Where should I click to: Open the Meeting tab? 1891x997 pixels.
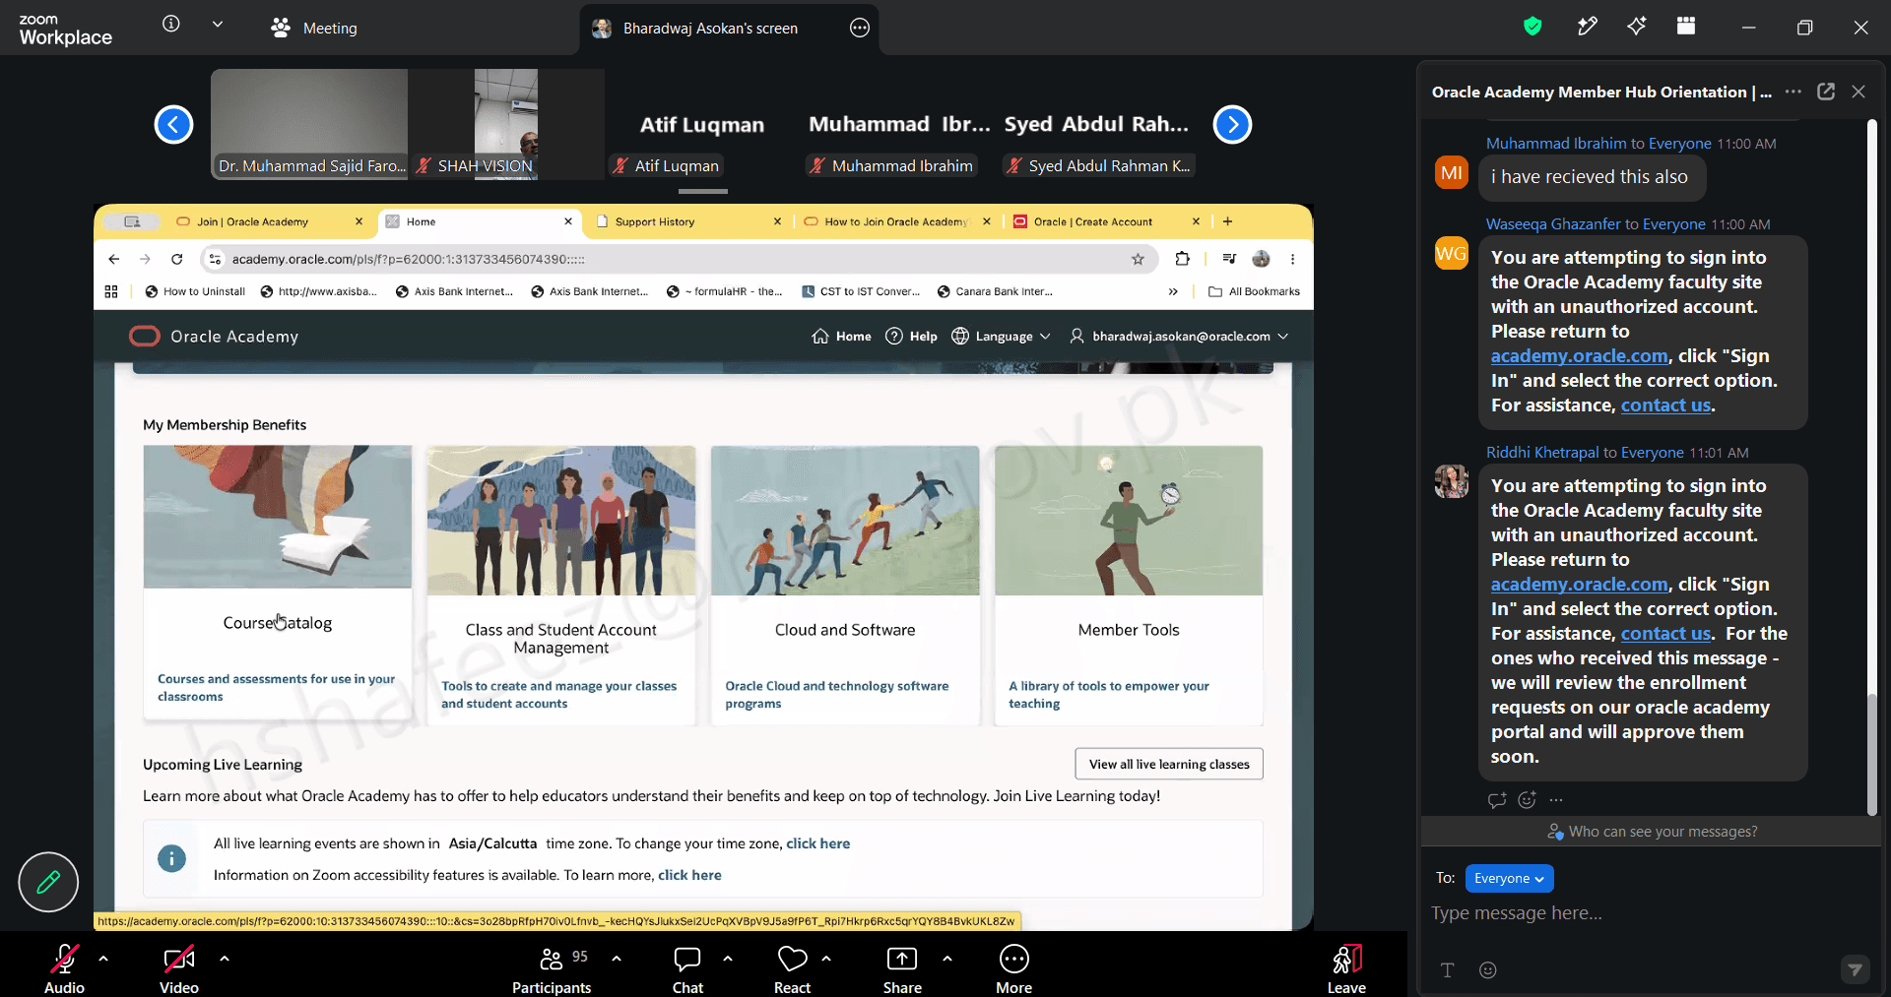pyautogui.click(x=315, y=28)
